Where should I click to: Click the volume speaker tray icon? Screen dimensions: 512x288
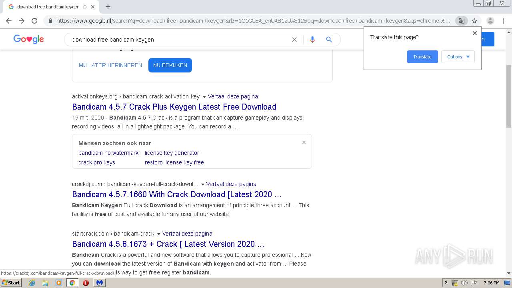point(464,283)
